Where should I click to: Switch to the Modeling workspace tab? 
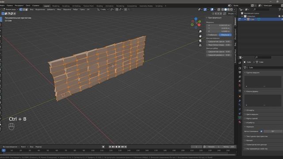56,6
